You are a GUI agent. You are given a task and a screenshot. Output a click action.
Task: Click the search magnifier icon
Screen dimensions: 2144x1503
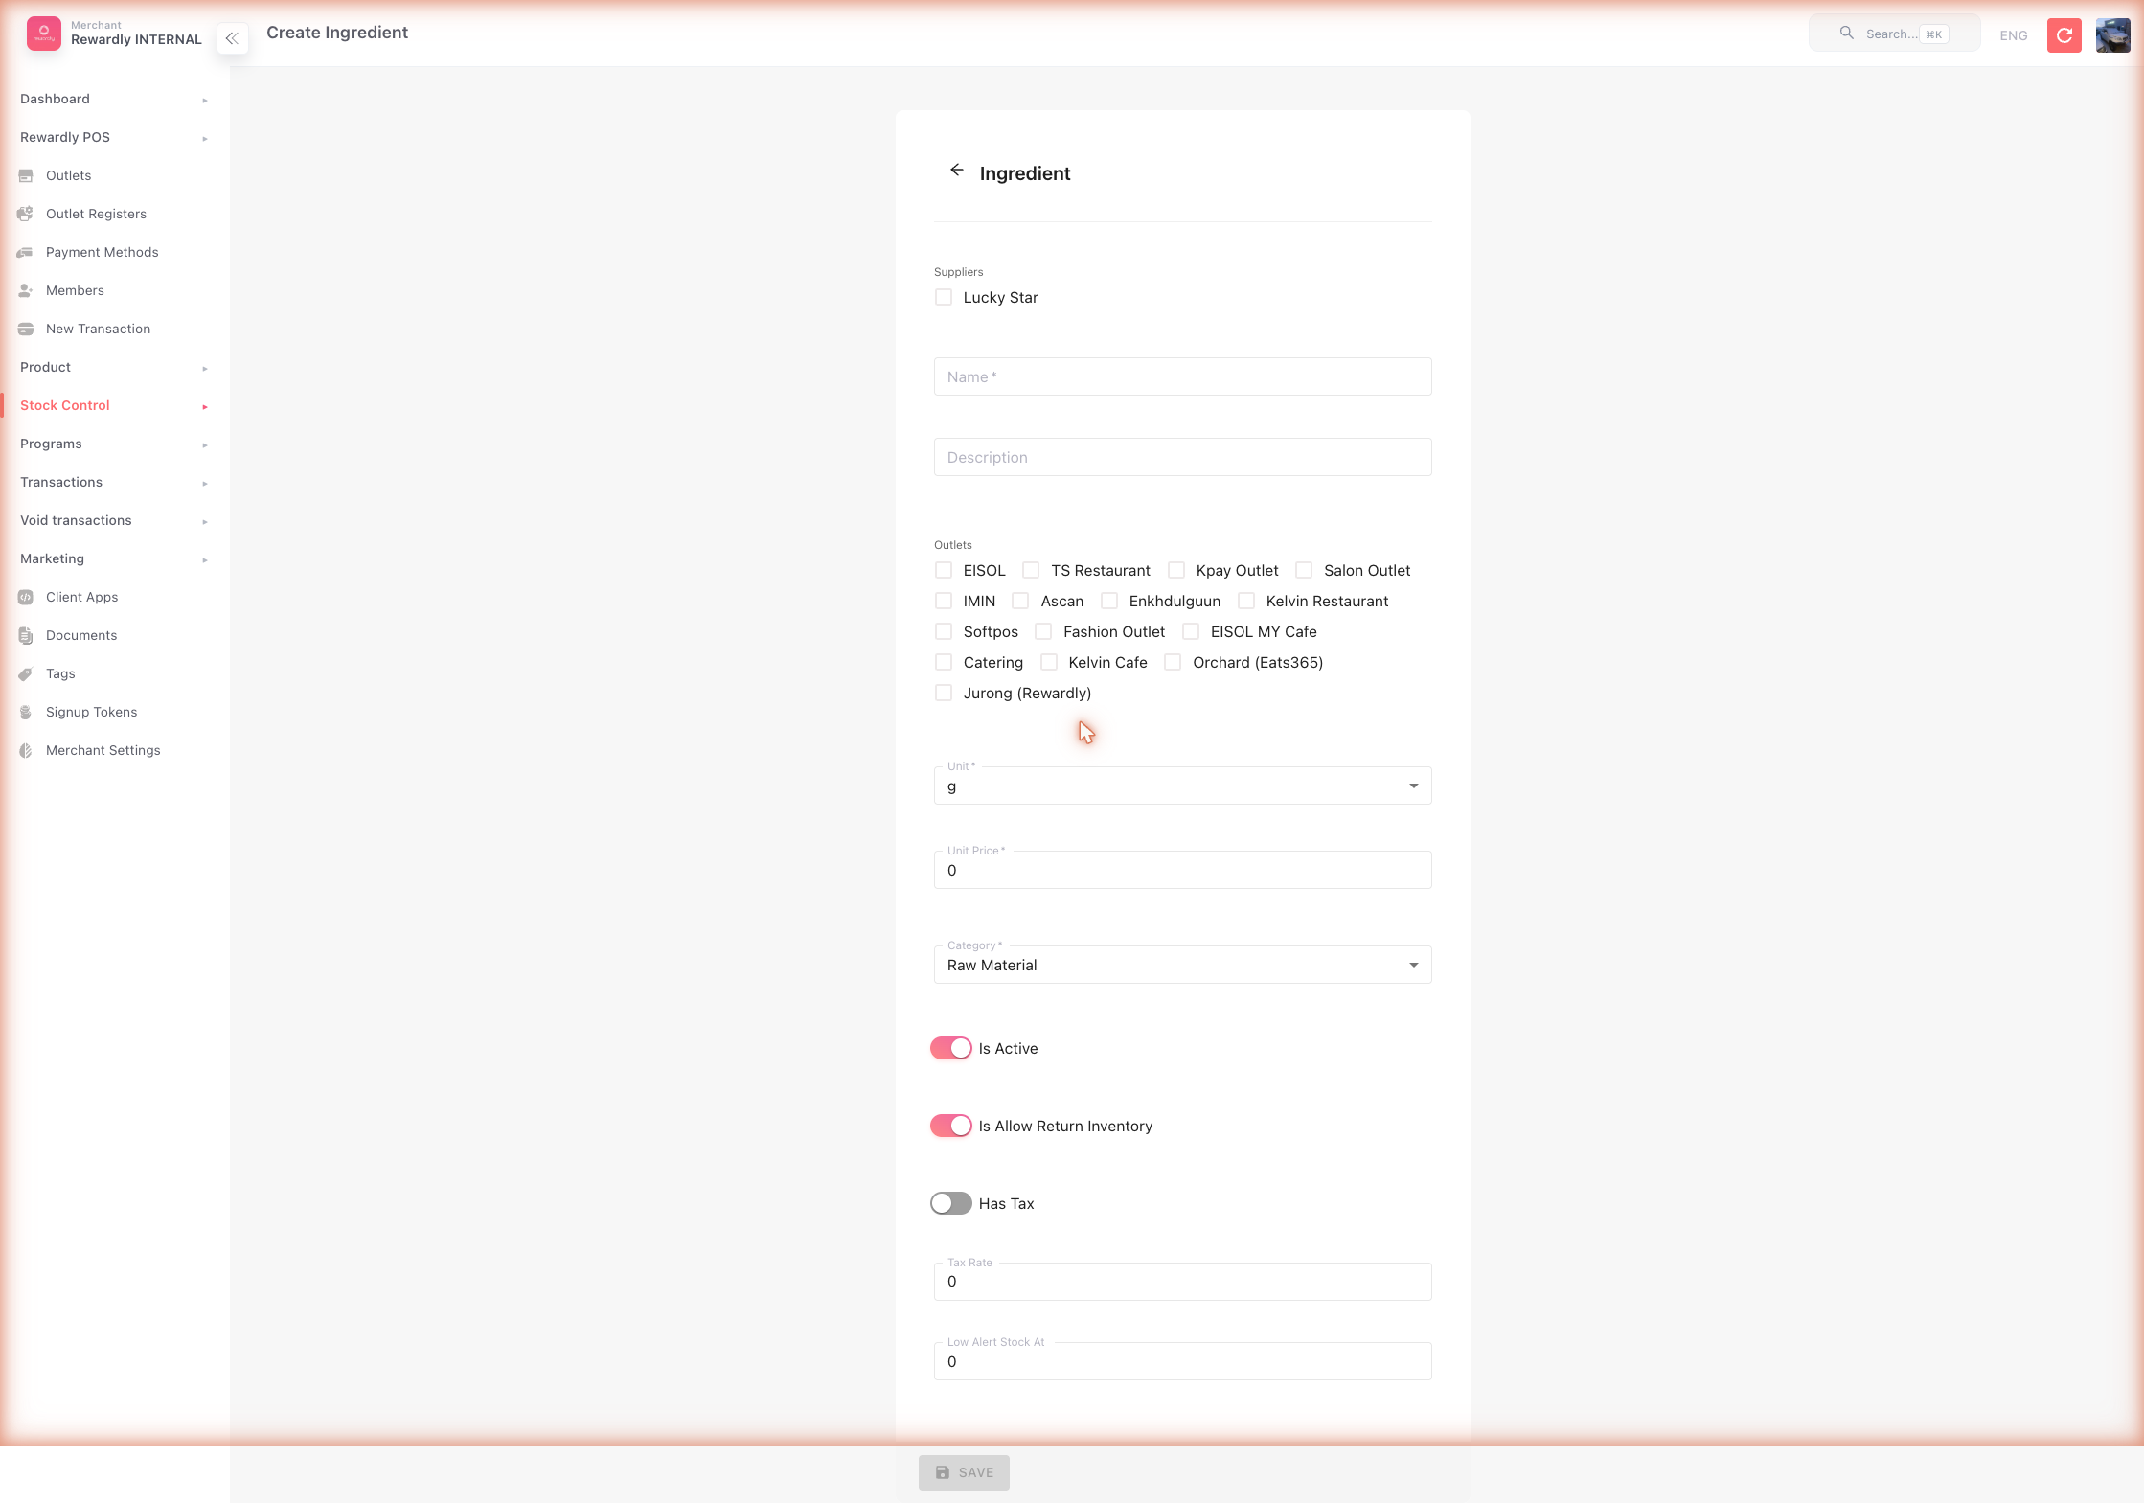pos(1846,34)
